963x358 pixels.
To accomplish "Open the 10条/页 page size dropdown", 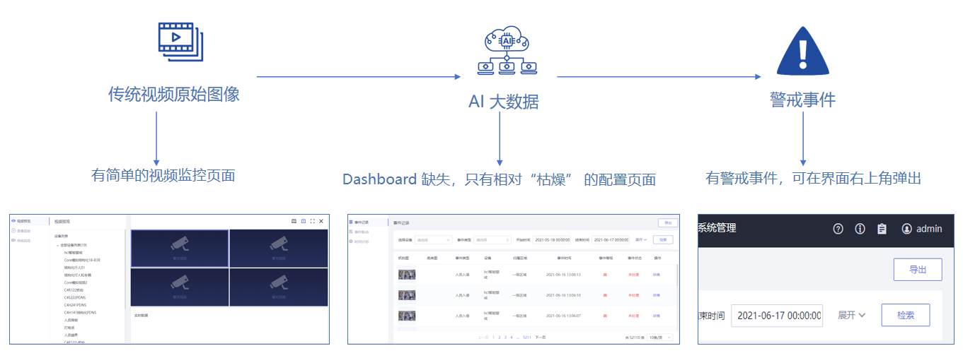I will coord(659,338).
